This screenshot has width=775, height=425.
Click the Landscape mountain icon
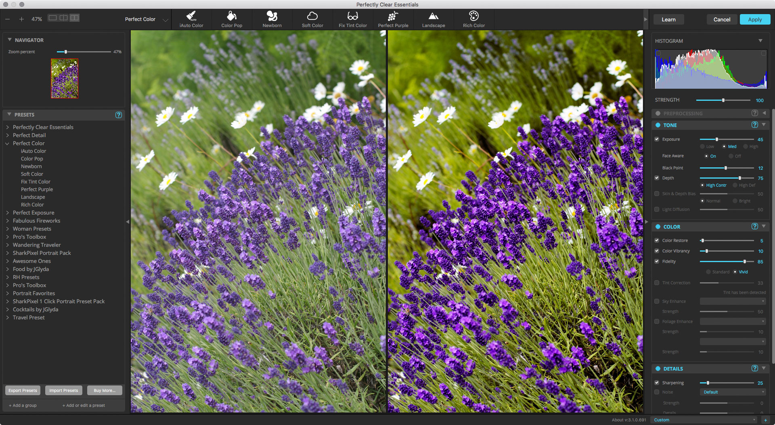pos(433,19)
